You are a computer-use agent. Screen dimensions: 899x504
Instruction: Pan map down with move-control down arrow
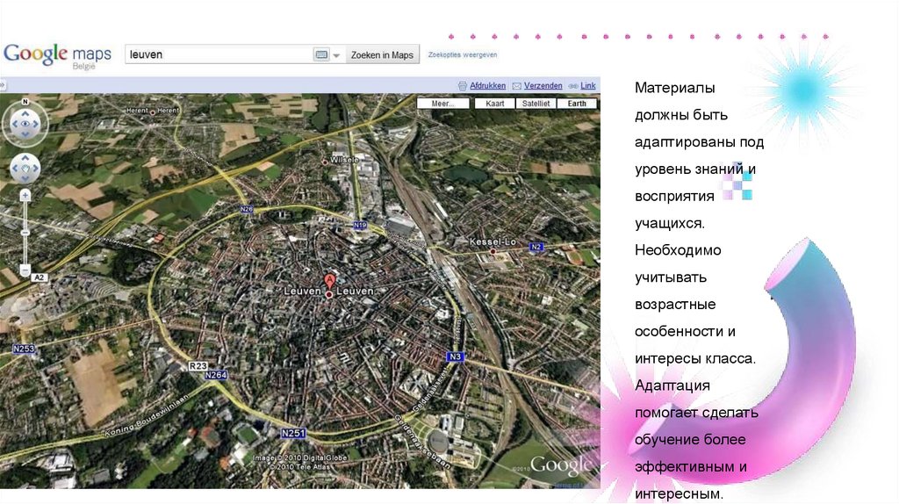pos(25,178)
